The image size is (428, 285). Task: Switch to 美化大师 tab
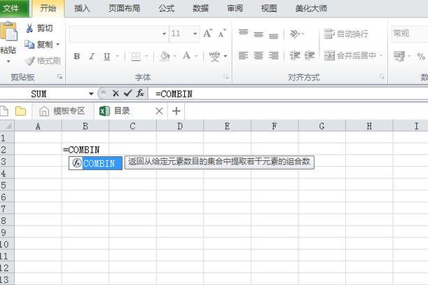point(311,8)
